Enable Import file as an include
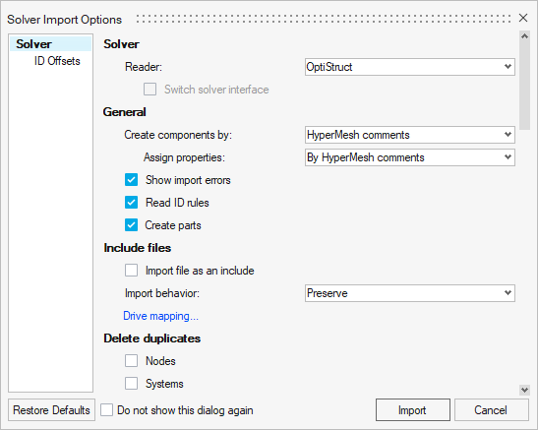This screenshot has width=538, height=430. (131, 271)
